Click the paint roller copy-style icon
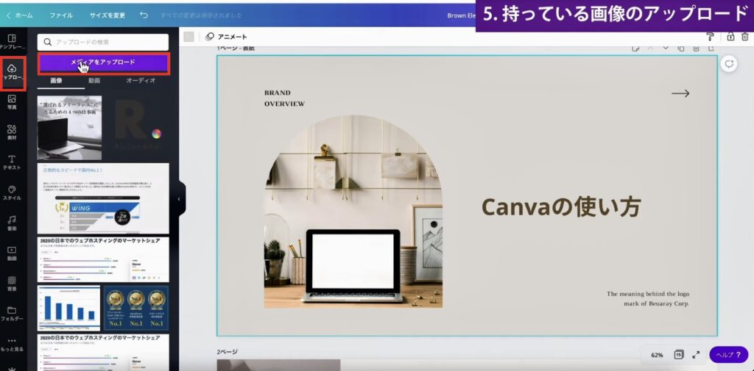The height and width of the screenshot is (371, 754). 711,37
